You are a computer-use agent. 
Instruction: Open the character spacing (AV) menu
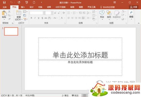50,18
